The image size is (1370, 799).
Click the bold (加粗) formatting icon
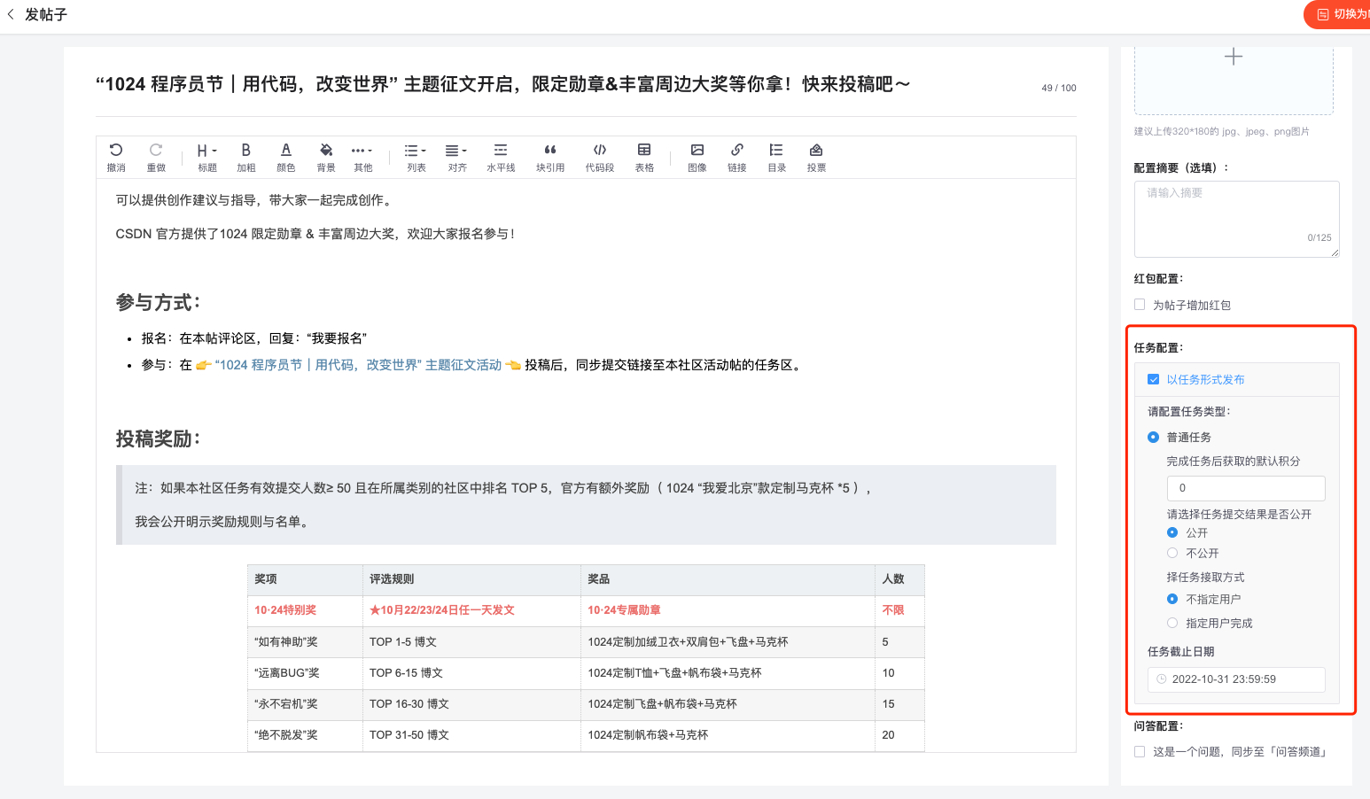pos(245,156)
